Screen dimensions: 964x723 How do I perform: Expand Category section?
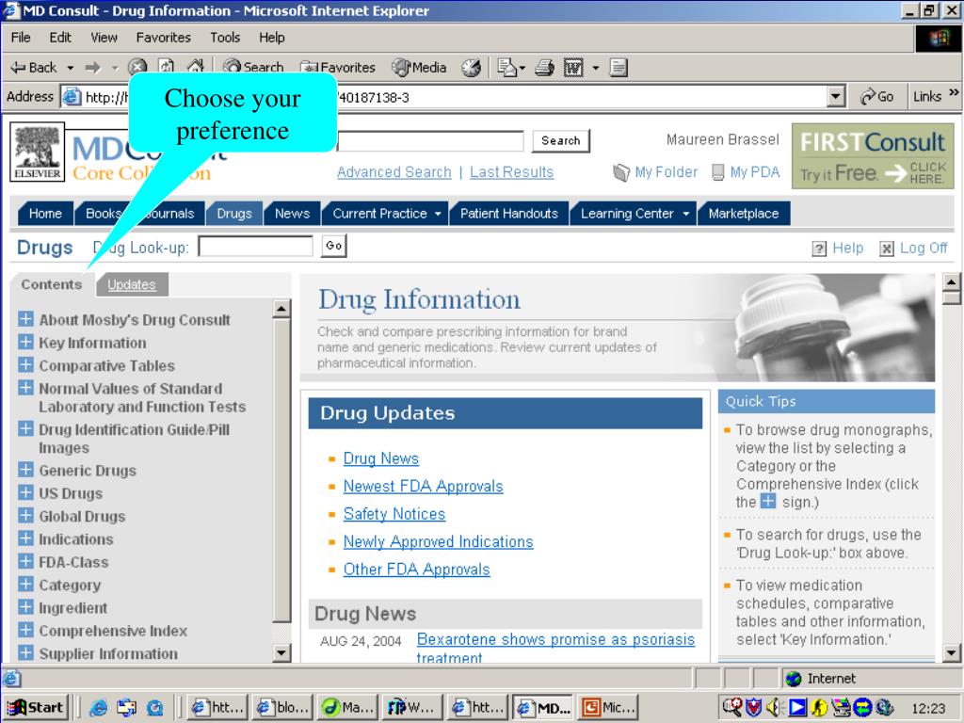(25, 584)
